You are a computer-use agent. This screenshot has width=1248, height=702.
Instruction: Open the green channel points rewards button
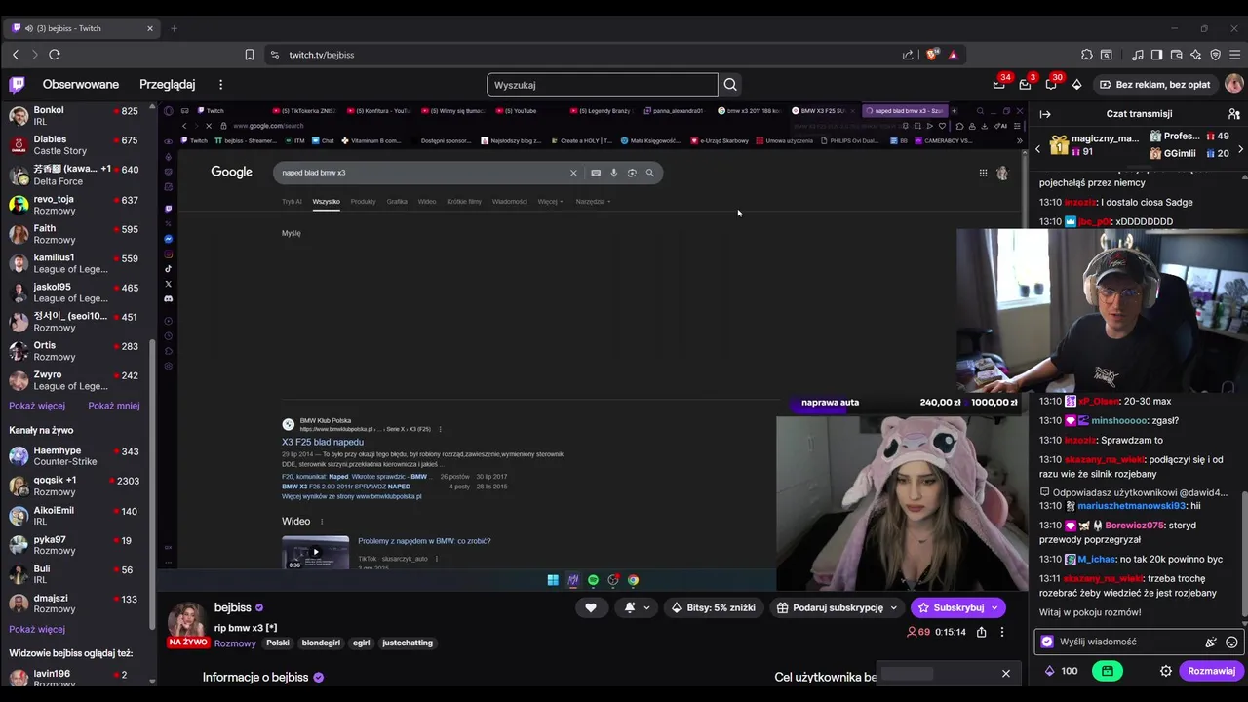click(x=1108, y=671)
